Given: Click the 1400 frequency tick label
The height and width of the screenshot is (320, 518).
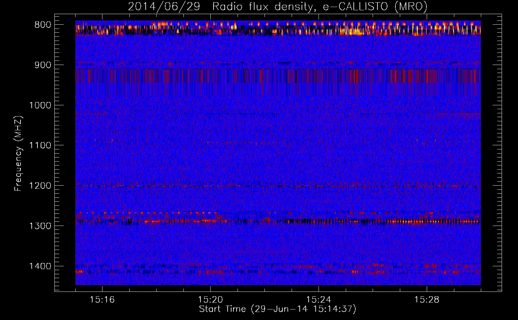Looking at the screenshot, I should [40, 267].
